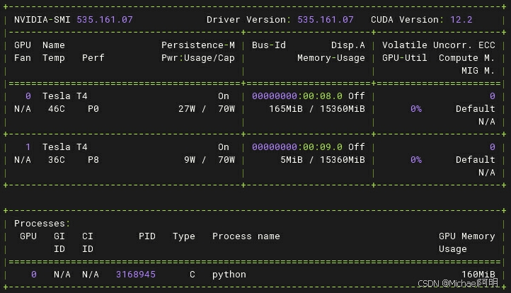Select bus id 00000000:00:08.0
The height and width of the screenshot is (293, 511).
pyautogui.click(x=297, y=96)
